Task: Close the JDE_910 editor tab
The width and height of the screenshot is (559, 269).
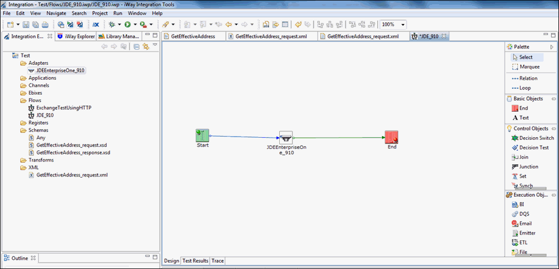Action: click(x=444, y=36)
